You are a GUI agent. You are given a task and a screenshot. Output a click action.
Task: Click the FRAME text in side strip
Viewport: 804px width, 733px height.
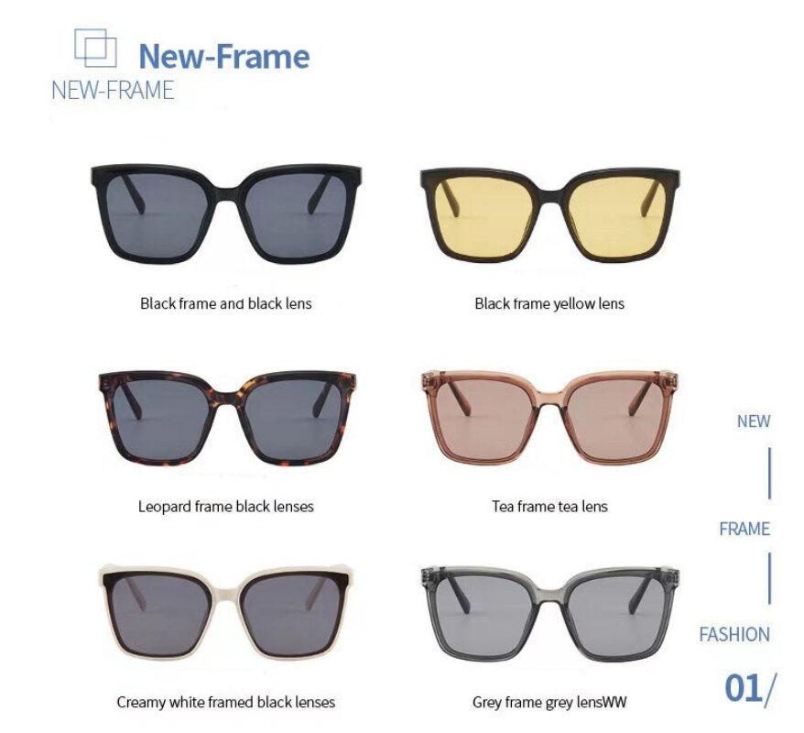(x=744, y=529)
